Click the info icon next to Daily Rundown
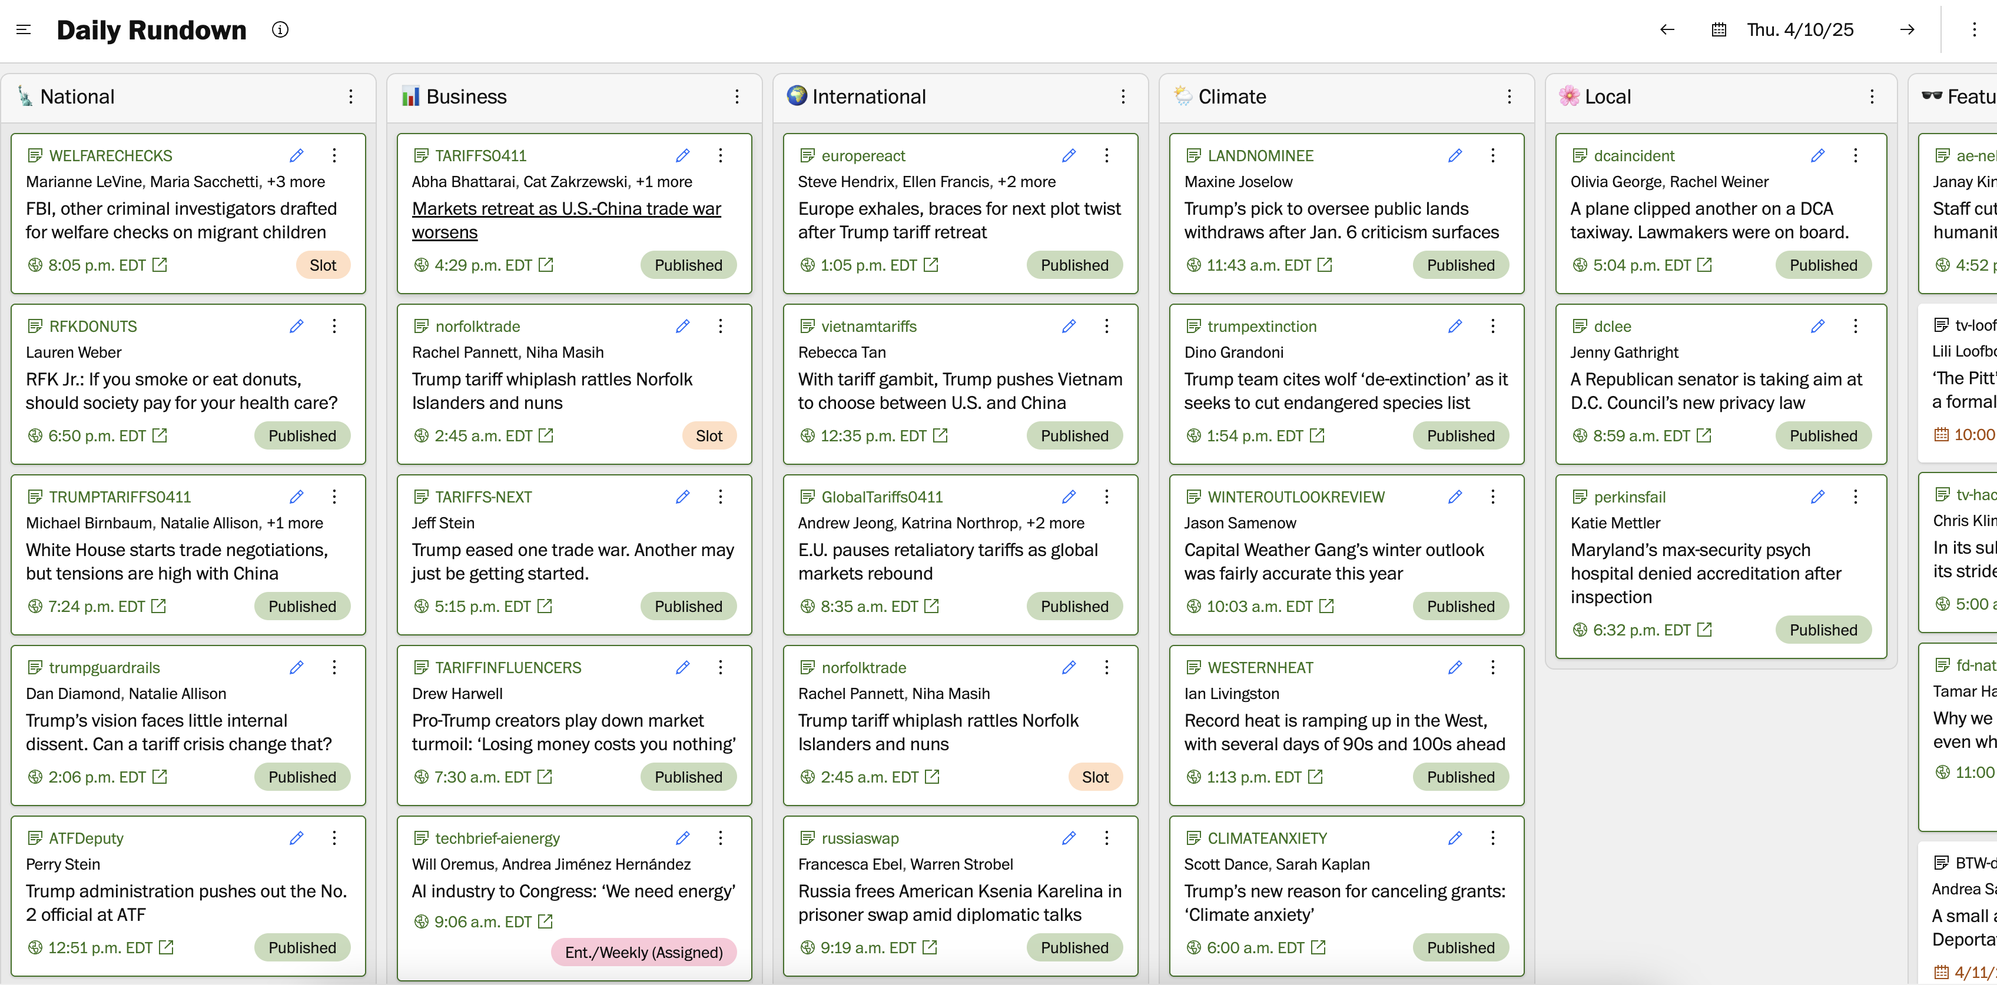Screen dimensions: 1997x985 [280, 29]
